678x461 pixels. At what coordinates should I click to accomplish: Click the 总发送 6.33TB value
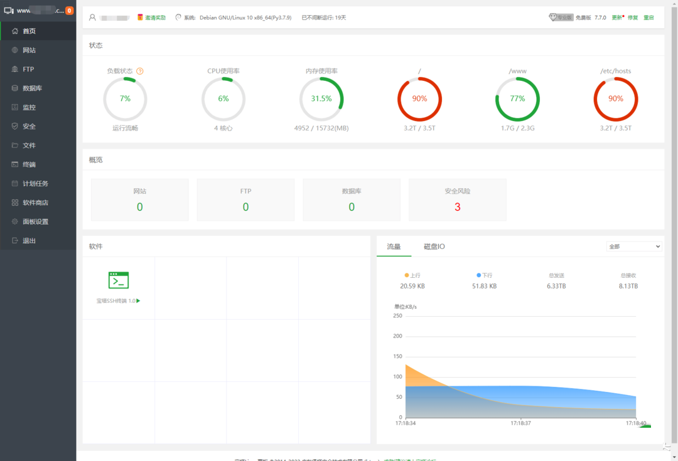(556, 286)
